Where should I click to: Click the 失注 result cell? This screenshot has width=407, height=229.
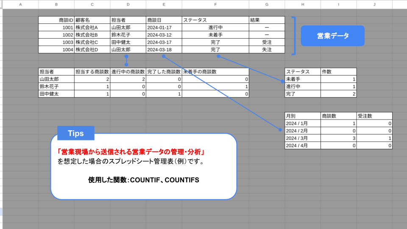267,50
